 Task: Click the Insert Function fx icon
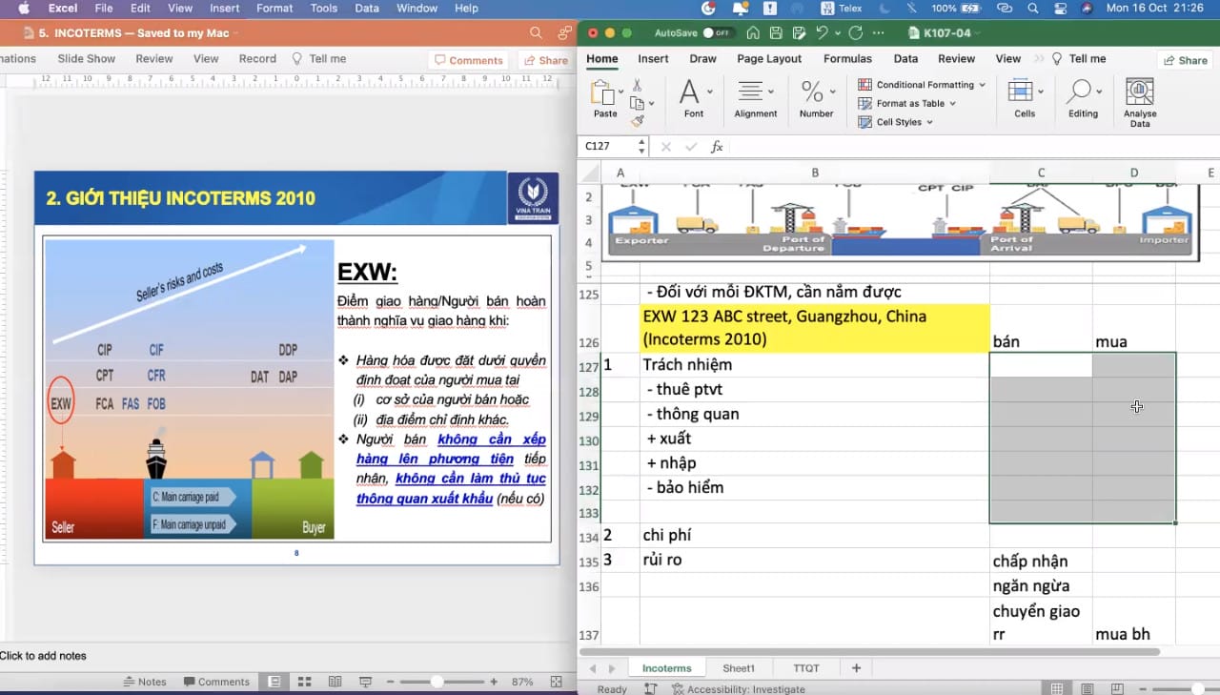pos(717,147)
